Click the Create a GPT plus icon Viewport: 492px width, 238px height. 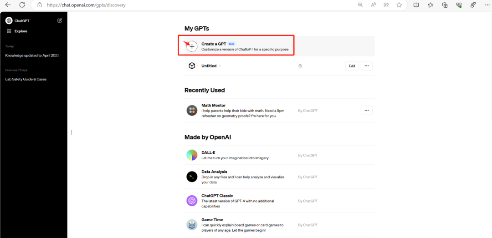(192, 46)
